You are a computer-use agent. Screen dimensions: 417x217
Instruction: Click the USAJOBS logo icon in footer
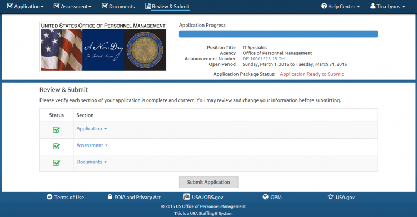point(187,196)
